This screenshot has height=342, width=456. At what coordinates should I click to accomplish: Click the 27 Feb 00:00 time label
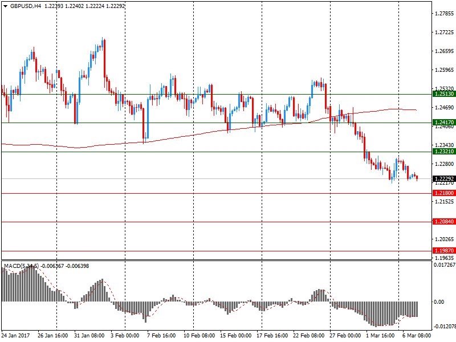tap(345, 335)
